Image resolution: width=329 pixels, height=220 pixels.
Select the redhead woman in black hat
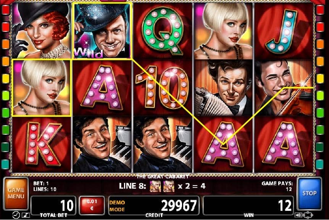pos(42,31)
